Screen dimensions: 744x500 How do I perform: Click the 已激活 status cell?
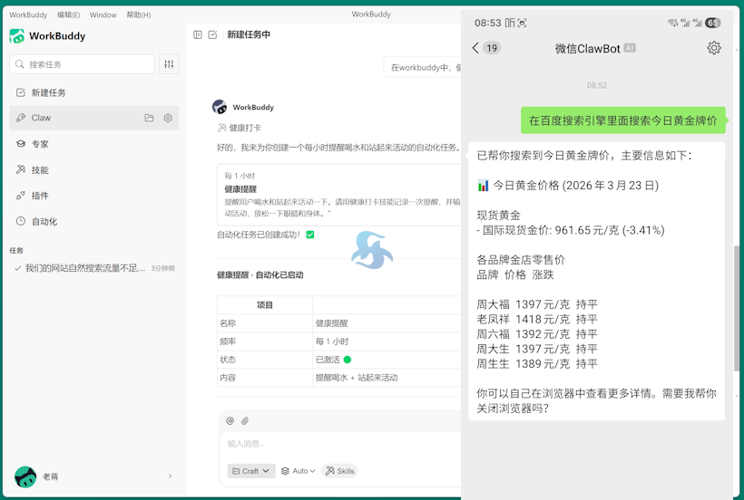coord(387,360)
